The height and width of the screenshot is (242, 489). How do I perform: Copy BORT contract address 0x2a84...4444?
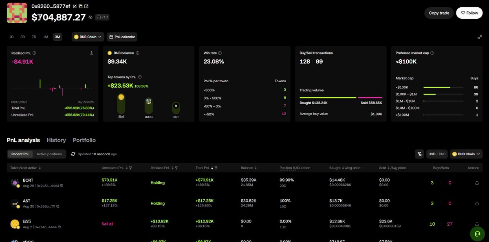[x=62, y=186]
